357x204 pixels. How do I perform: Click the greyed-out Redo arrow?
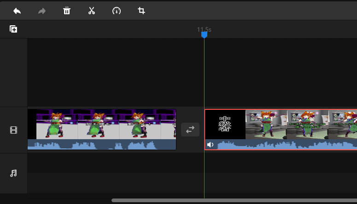(x=42, y=11)
